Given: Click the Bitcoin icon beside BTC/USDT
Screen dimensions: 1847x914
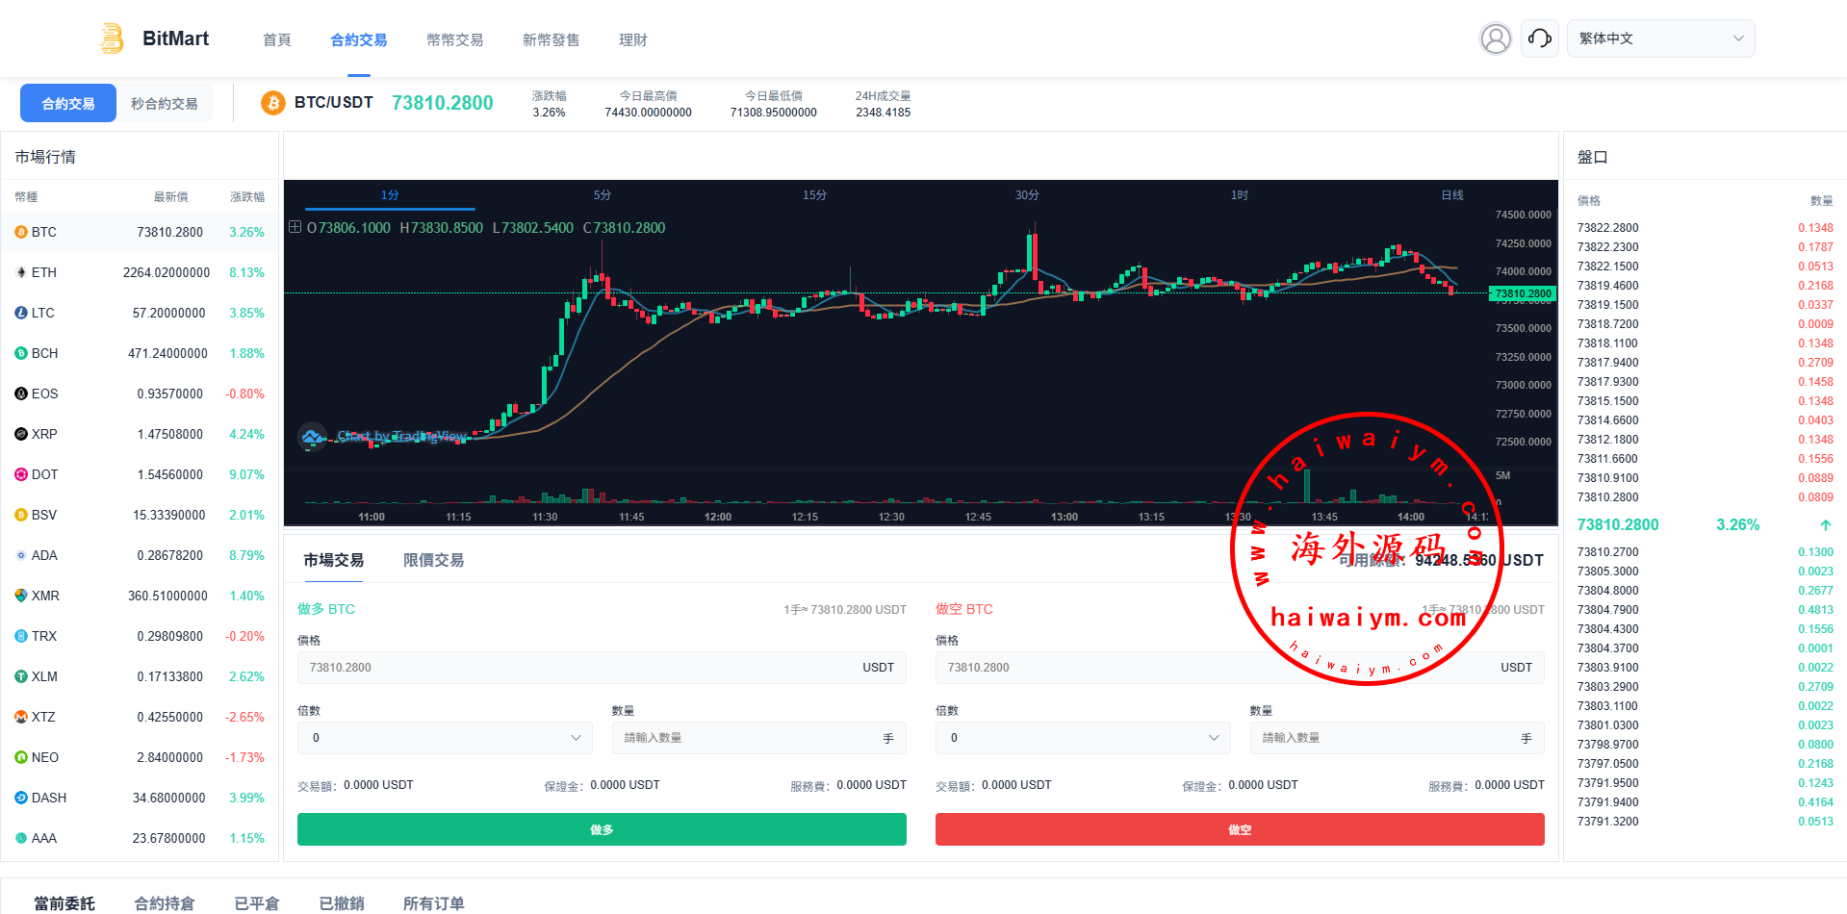Looking at the screenshot, I should tap(273, 103).
